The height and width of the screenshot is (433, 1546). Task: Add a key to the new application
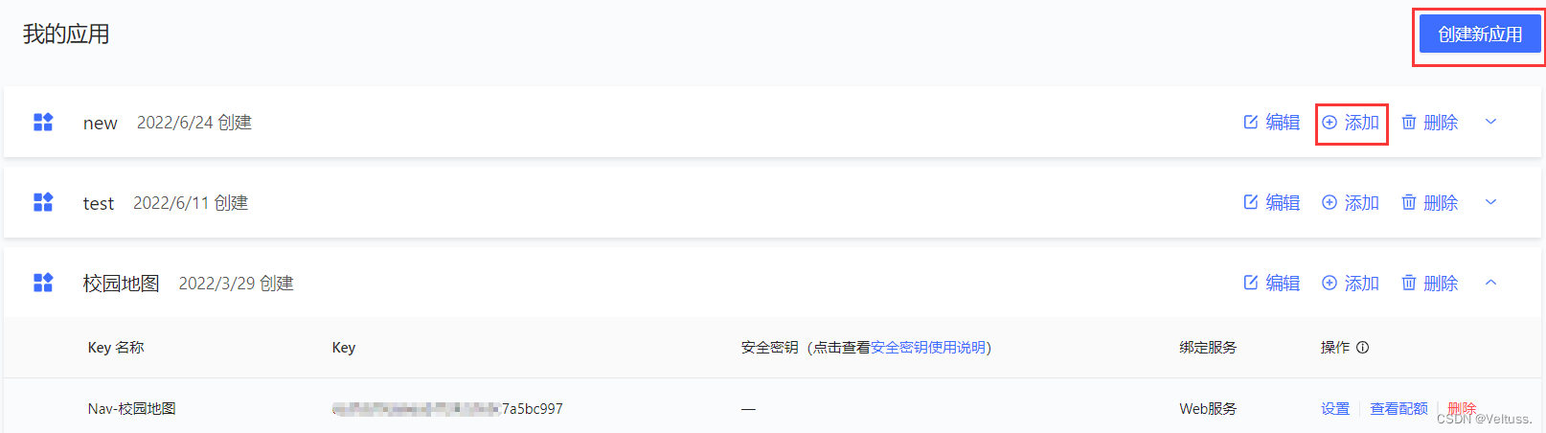click(1351, 122)
